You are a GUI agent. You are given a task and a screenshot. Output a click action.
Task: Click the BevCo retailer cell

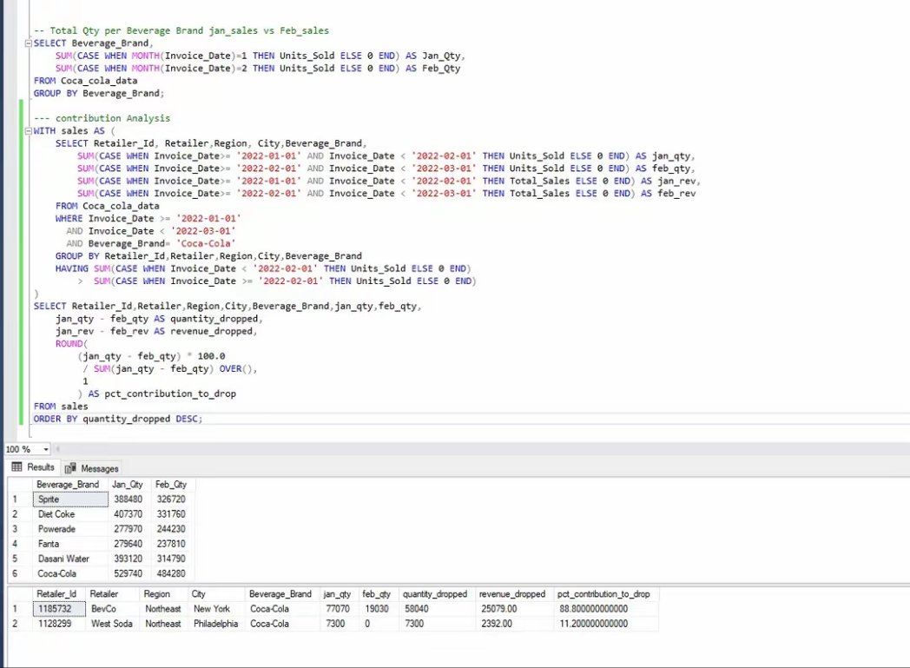[113, 609]
